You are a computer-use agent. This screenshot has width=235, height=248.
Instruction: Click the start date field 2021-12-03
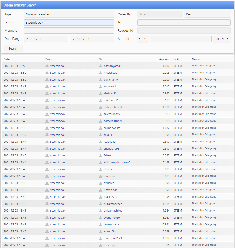[45, 39]
